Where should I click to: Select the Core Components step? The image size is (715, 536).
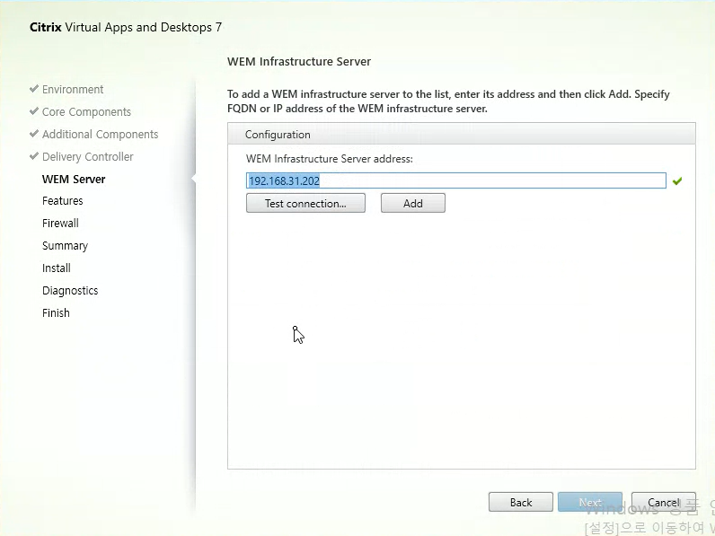point(86,111)
